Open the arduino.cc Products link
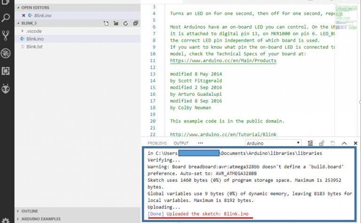 click(223, 61)
